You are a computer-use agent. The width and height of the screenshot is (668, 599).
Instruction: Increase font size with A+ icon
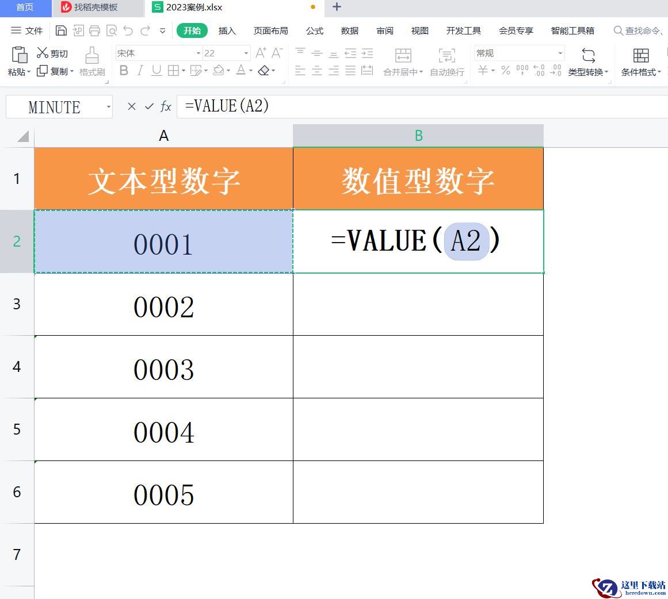(x=261, y=53)
